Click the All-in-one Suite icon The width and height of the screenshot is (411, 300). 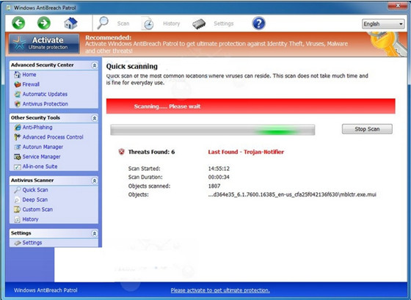tap(18, 167)
